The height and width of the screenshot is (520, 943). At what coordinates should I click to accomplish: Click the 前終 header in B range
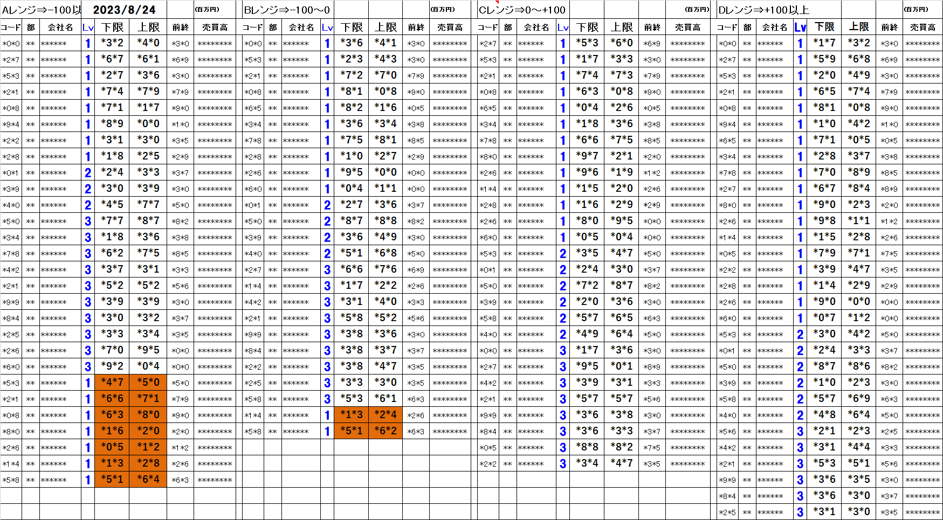click(416, 27)
